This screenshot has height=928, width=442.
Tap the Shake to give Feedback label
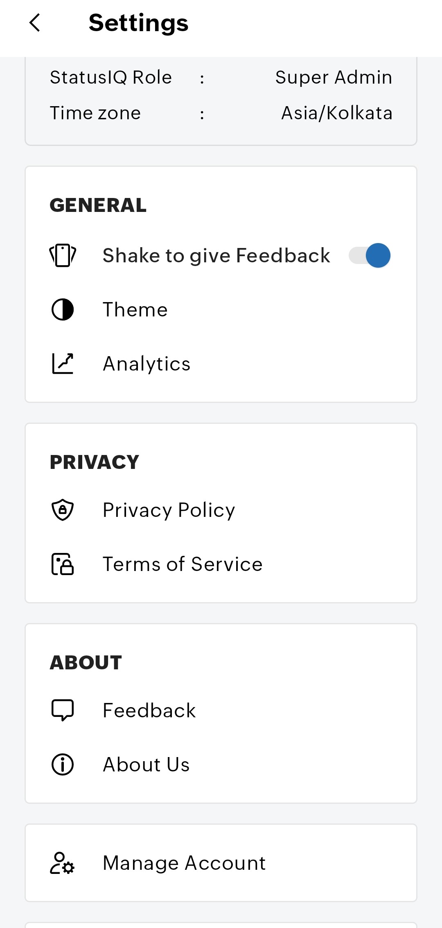(216, 255)
